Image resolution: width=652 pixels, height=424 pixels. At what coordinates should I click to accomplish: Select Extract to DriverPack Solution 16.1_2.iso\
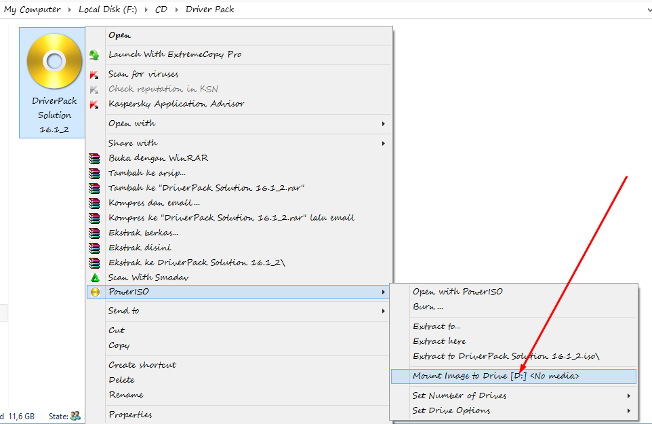click(514, 357)
